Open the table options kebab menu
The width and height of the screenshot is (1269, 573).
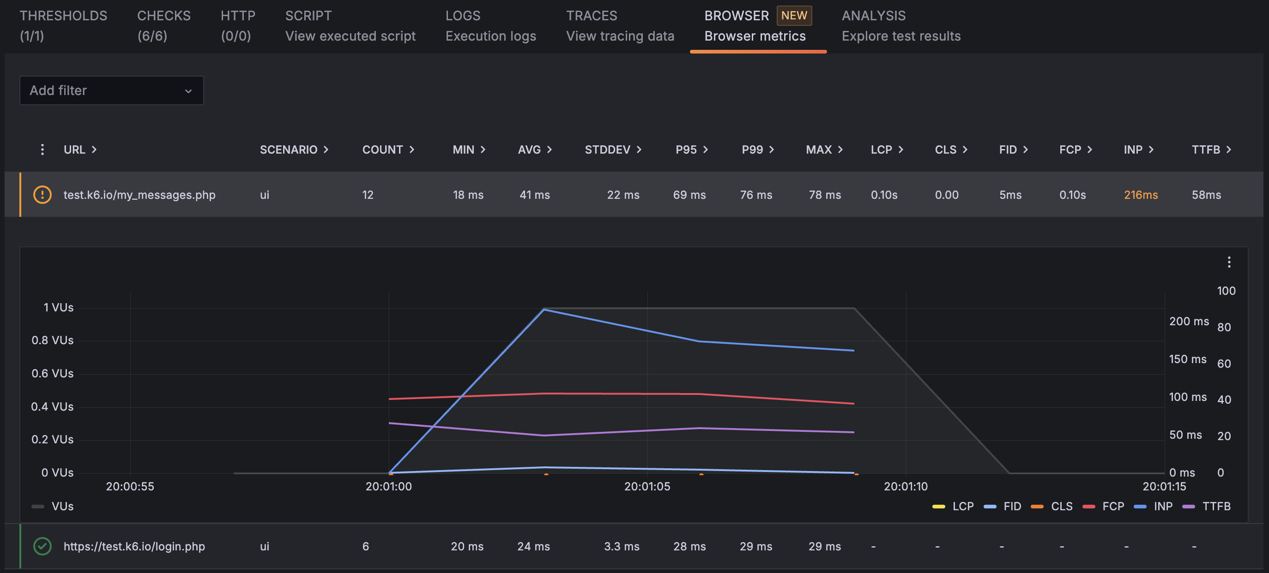pos(42,149)
